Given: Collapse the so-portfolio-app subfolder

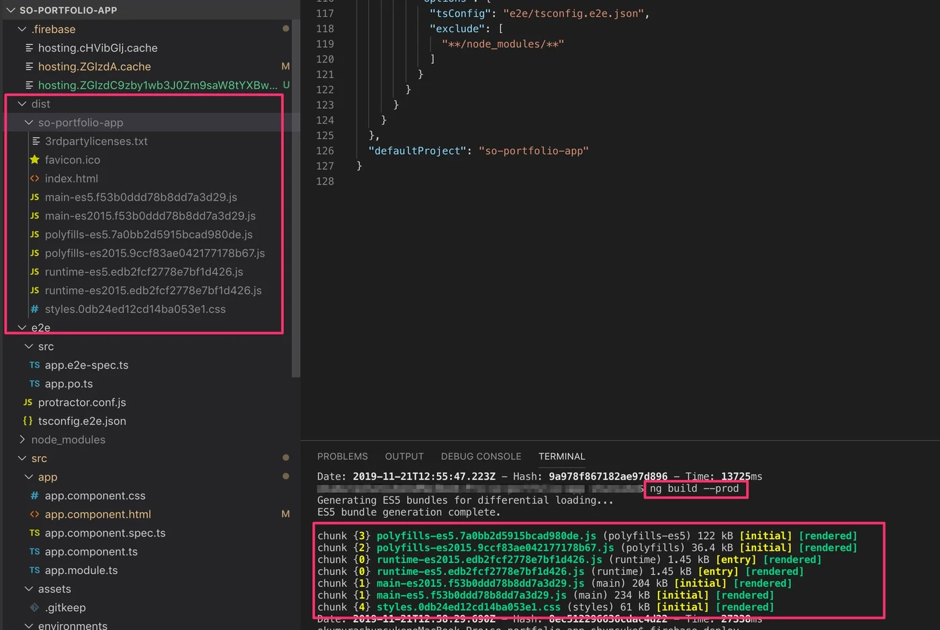Looking at the screenshot, I should tap(29, 123).
